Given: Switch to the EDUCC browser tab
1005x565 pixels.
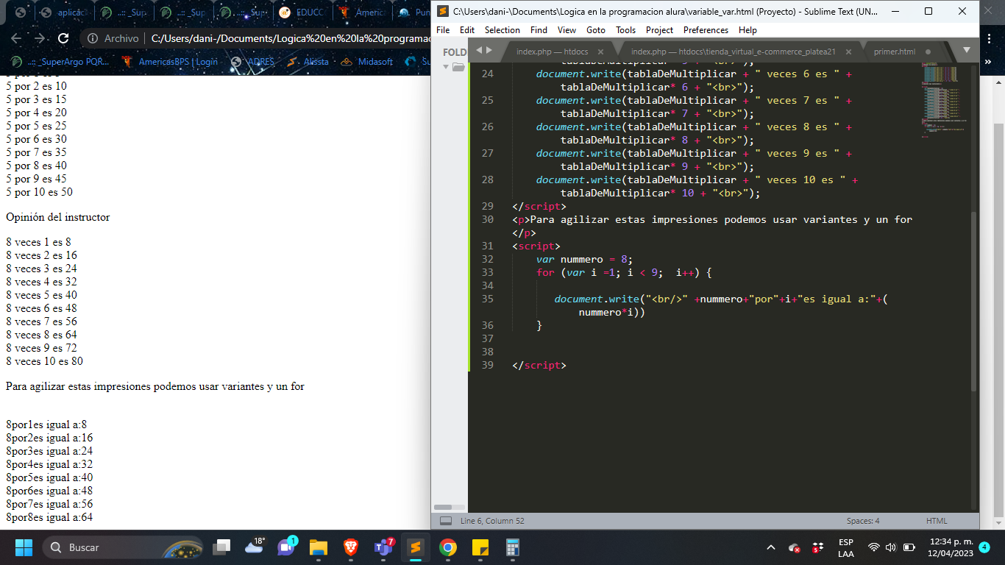Looking at the screenshot, I should coord(303,13).
